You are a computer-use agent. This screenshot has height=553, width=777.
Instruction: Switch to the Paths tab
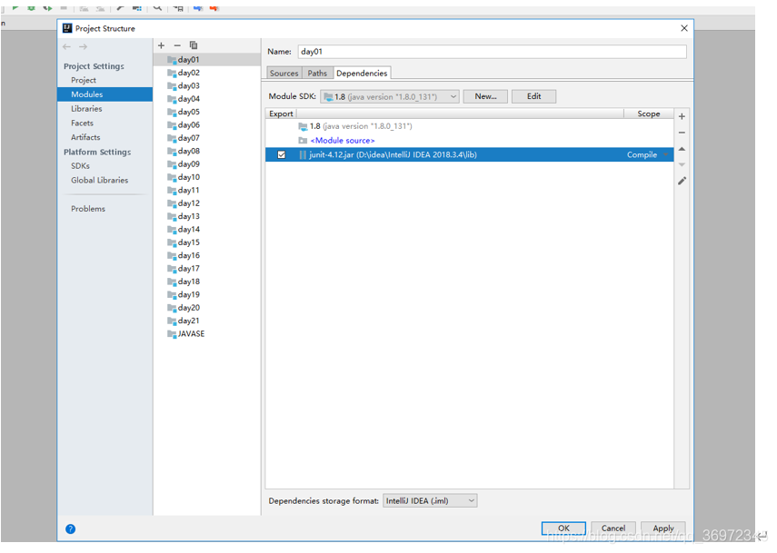[317, 74]
